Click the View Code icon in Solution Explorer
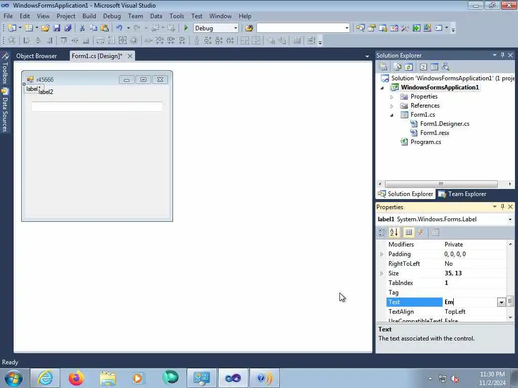 point(423,67)
